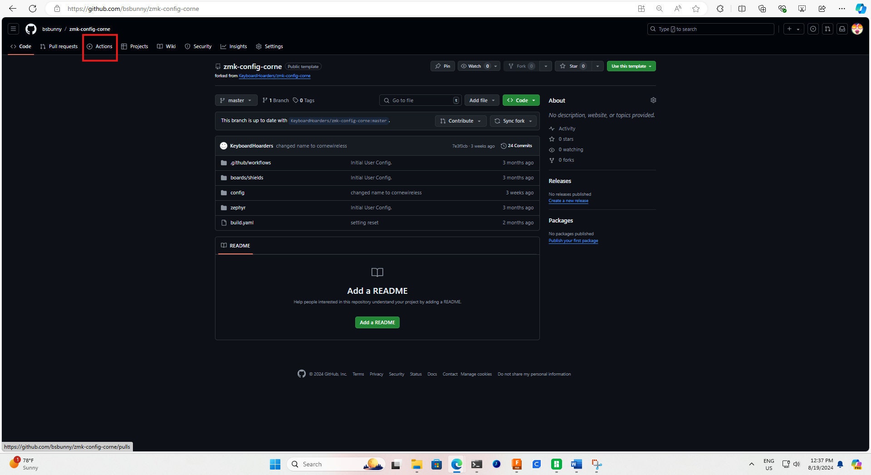The height and width of the screenshot is (475, 871).
Task: Open the bsbunny owner breadcrumb link
Action: click(52, 29)
